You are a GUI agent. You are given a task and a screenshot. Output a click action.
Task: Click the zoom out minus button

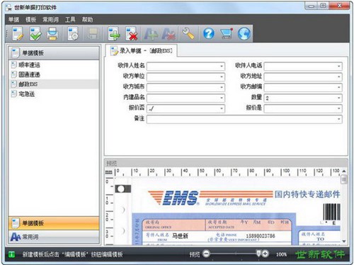pyautogui.click(x=206, y=254)
